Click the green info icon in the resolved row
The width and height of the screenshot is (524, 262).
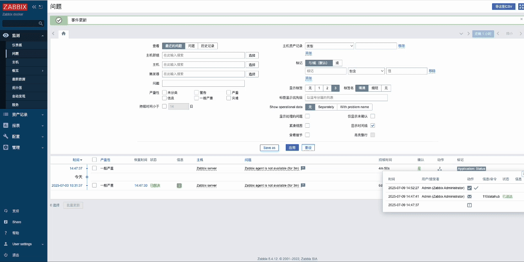(x=179, y=185)
